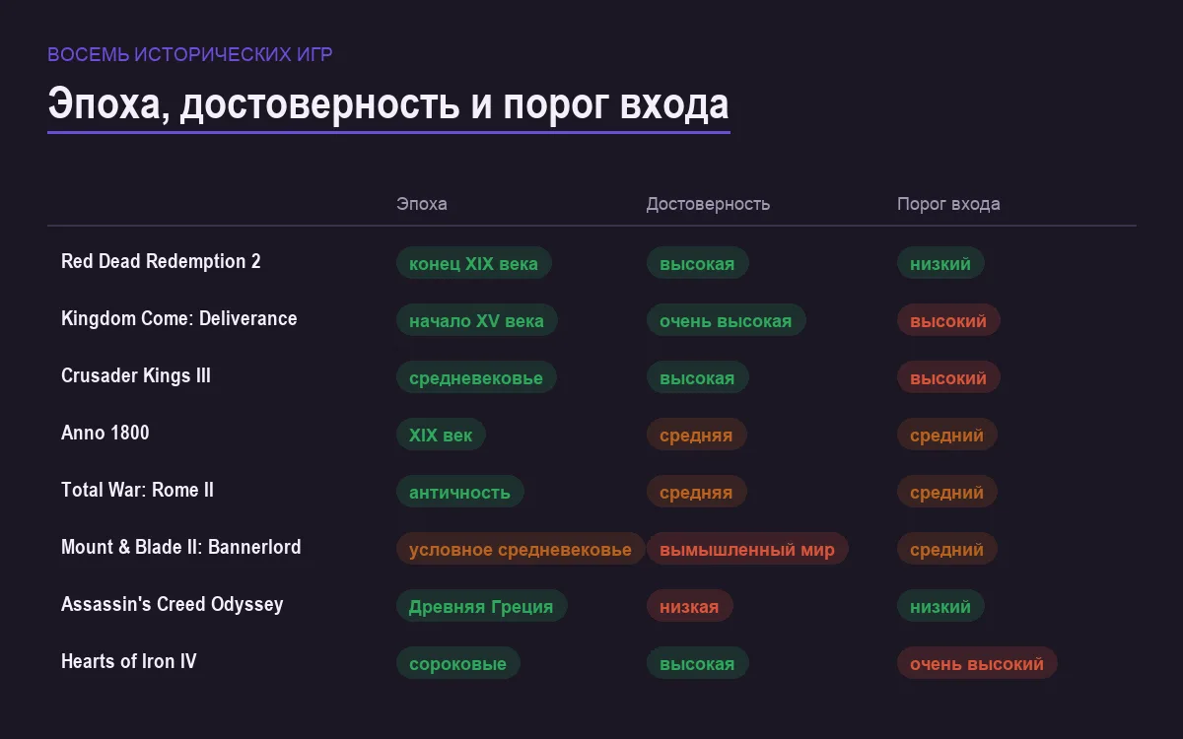Screen dimensions: 1183x739
Task: Click Crusader Kings III's "высокий" entry tag
Action: tap(948, 377)
